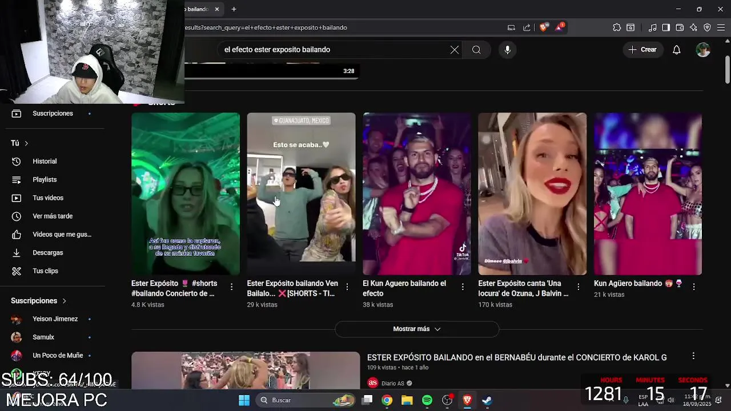Open File Explorer from the taskbar
Image resolution: width=731 pixels, height=411 pixels.
(x=407, y=400)
